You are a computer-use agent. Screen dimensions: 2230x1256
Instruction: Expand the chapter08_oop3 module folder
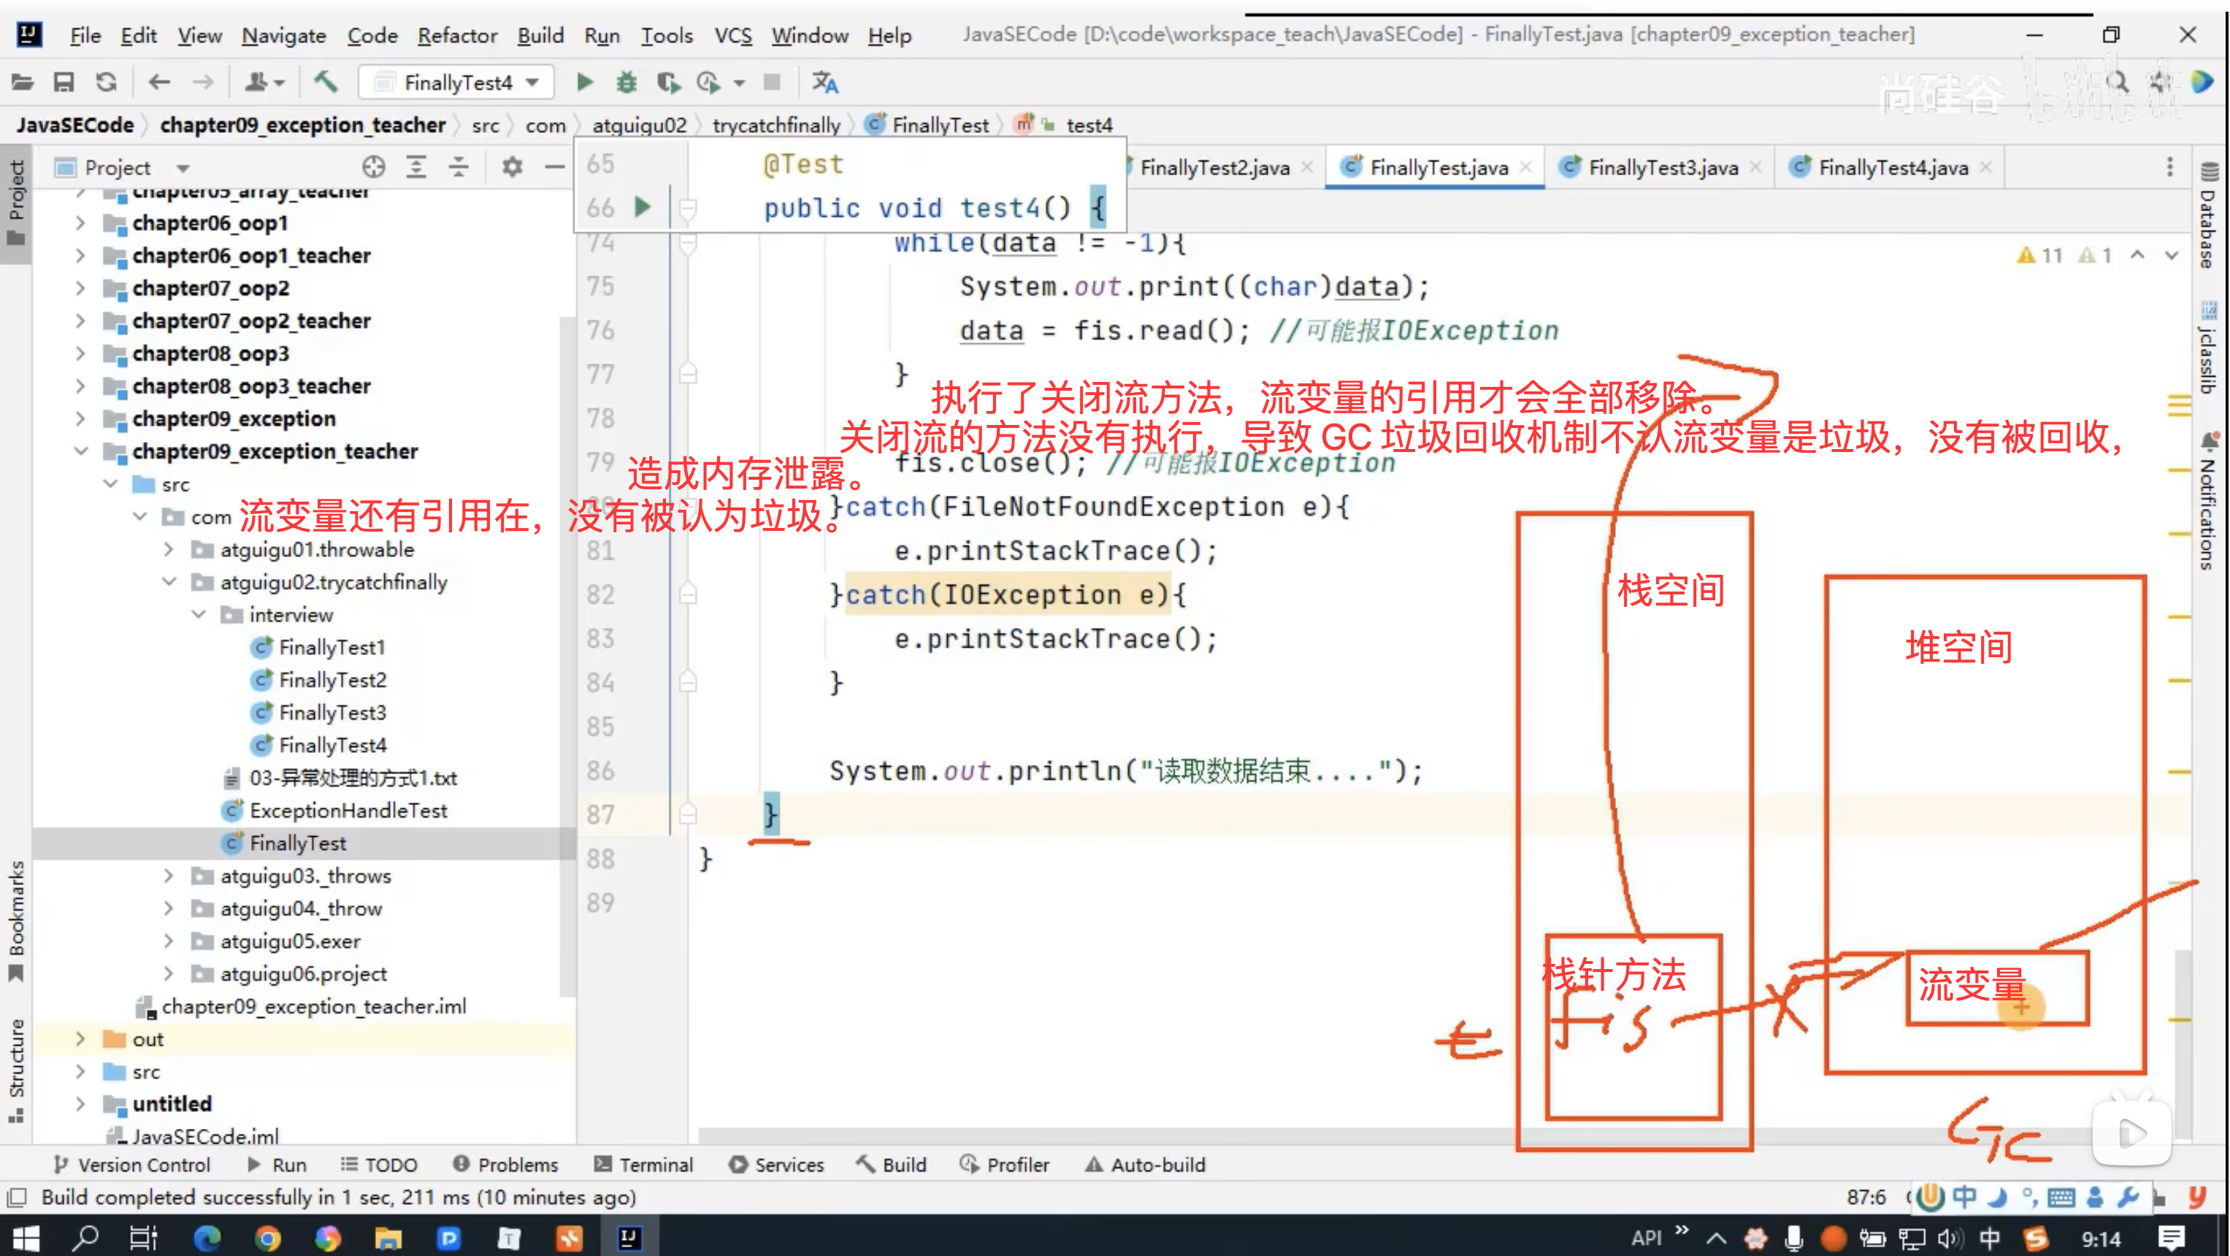80,353
